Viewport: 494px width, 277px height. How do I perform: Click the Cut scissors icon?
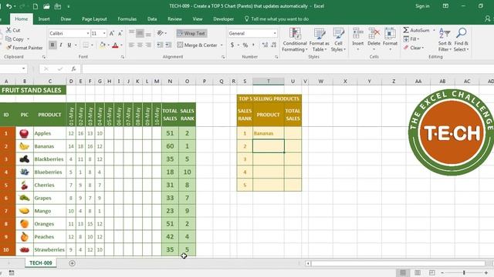[x=8, y=30]
